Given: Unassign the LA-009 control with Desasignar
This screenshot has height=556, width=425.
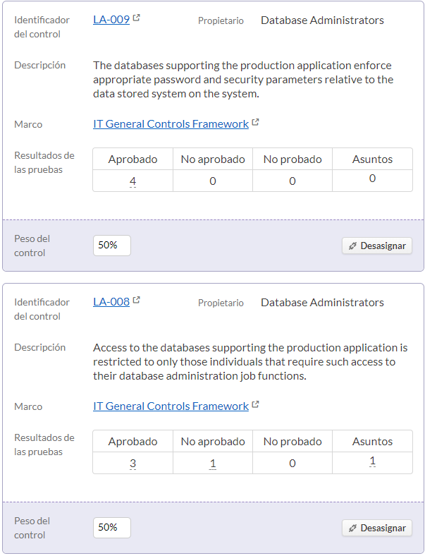Looking at the screenshot, I should pyautogui.click(x=377, y=246).
